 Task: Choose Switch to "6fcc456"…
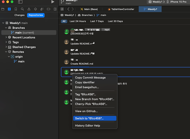[95, 118]
